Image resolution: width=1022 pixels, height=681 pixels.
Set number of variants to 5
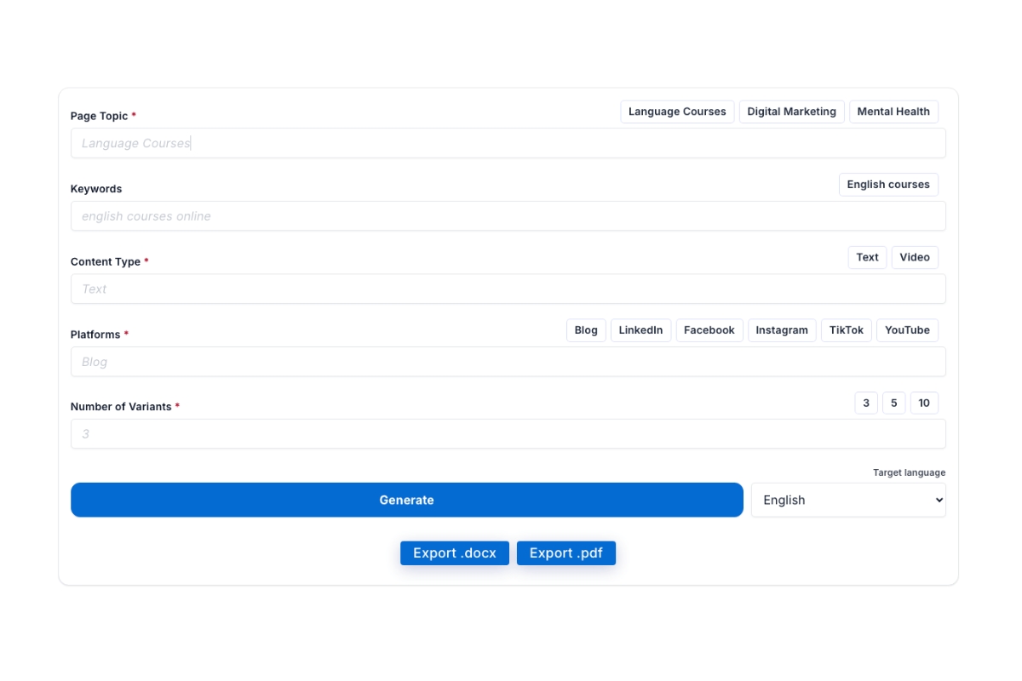click(893, 403)
